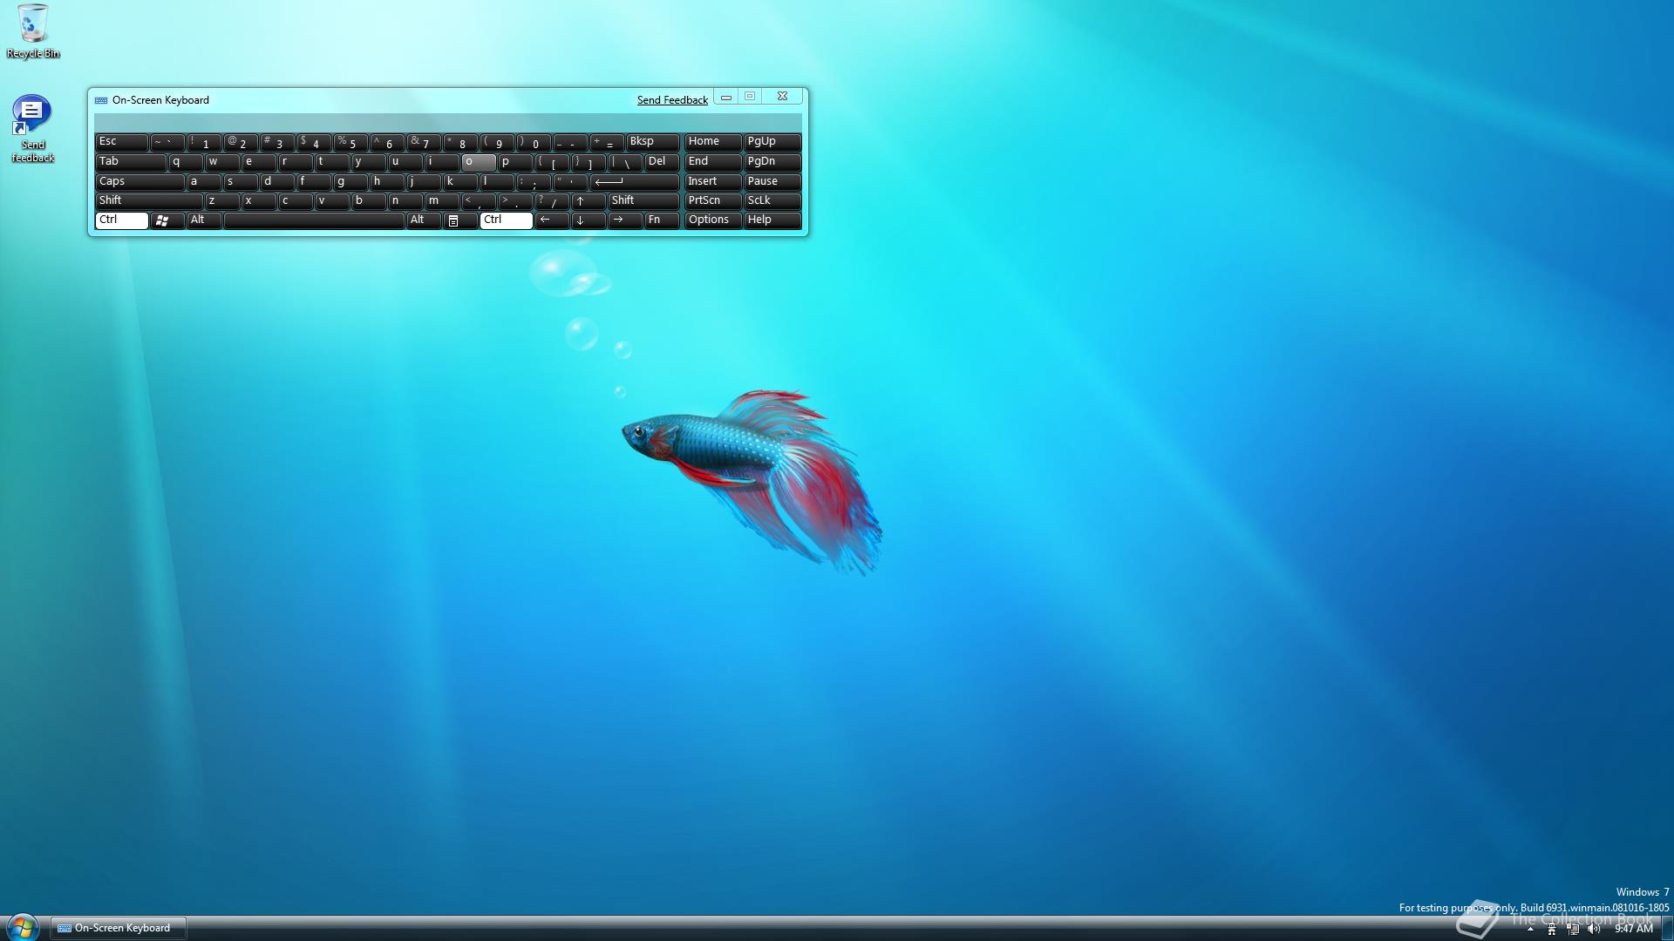Toggle the left Shift key

(148, 201)
